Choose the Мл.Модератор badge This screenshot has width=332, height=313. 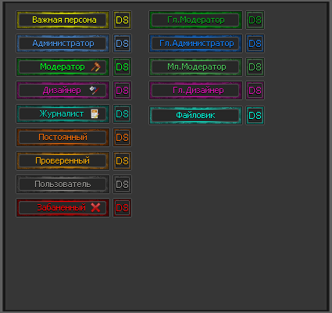point(195,67)
